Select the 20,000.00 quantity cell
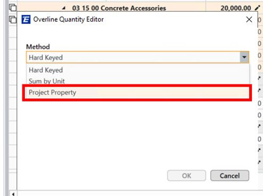This screenshot has height=196, width=263. coord(235,8)
